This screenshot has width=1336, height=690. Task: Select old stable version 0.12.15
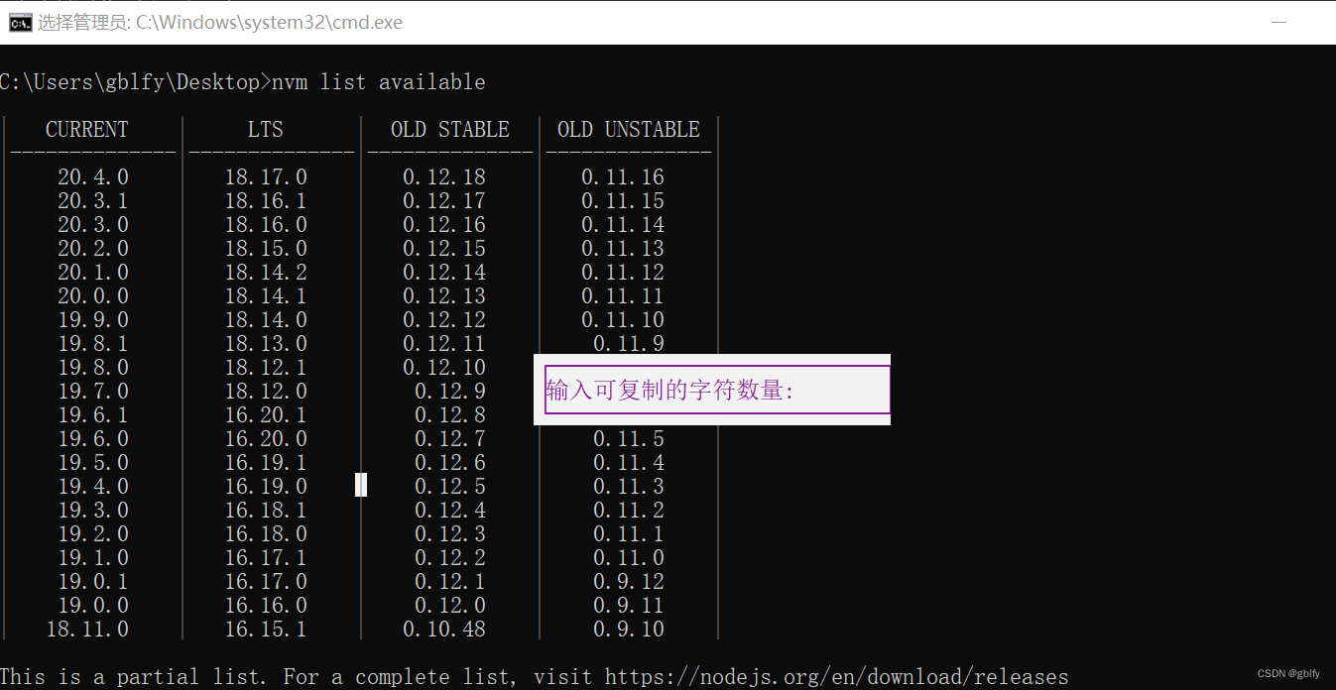click(x=444, y=249)
